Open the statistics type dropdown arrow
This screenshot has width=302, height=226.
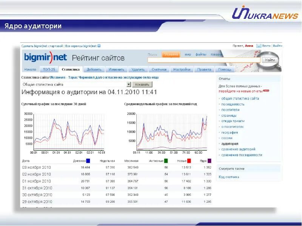129,84
